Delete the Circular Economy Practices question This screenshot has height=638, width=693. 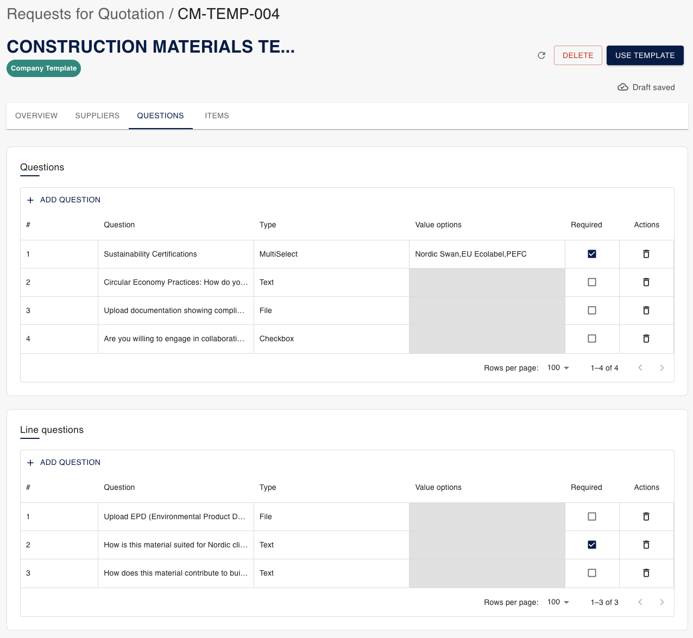point(646,282)
